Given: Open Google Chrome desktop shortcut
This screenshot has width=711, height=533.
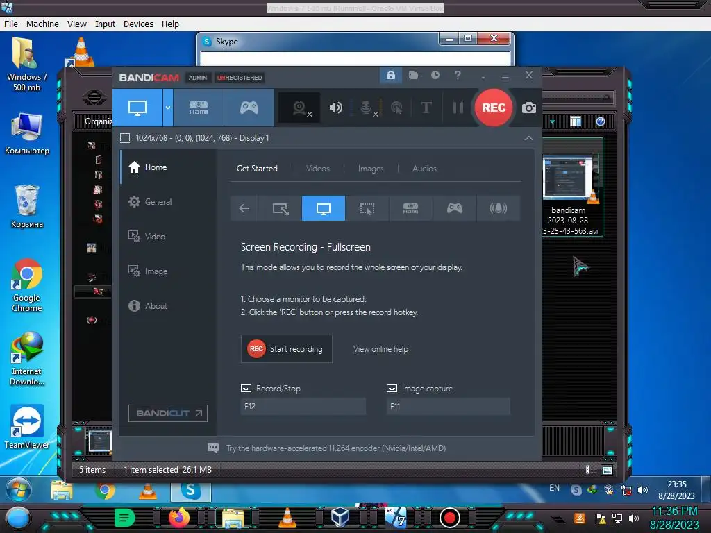Looking at the screenshot, I should [x=27, y=285].
